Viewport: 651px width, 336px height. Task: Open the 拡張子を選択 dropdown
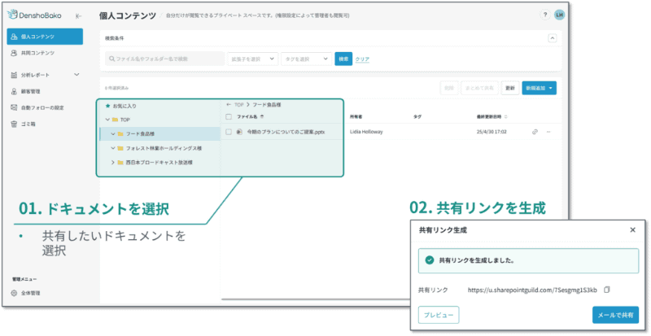[x=252, y=59]
